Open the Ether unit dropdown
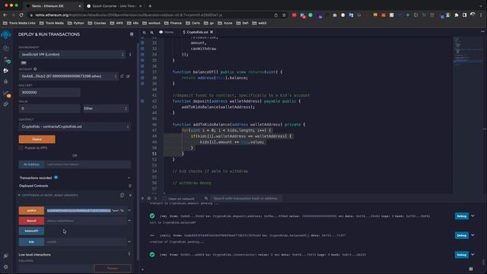This screenshot has width=487, height=274. pos(106,108)
